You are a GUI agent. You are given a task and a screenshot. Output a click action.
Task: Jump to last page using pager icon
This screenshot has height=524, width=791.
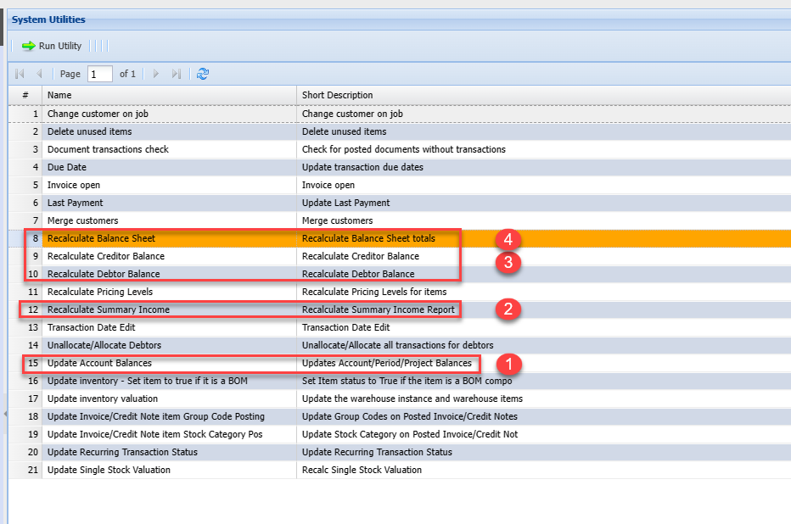pos(176,74)
